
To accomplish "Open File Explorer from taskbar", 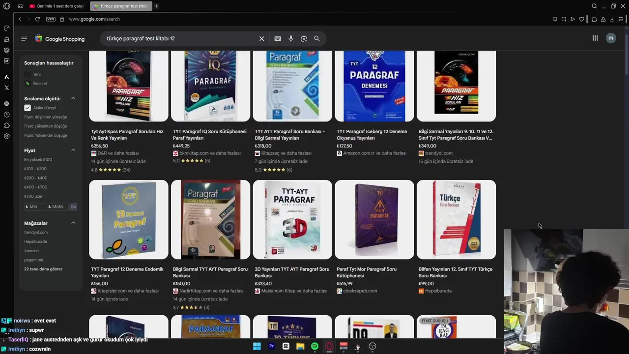I will coord(300,346).
